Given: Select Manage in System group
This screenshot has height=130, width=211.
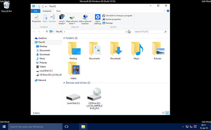Looking at the screenshot, I should (108, 23).
